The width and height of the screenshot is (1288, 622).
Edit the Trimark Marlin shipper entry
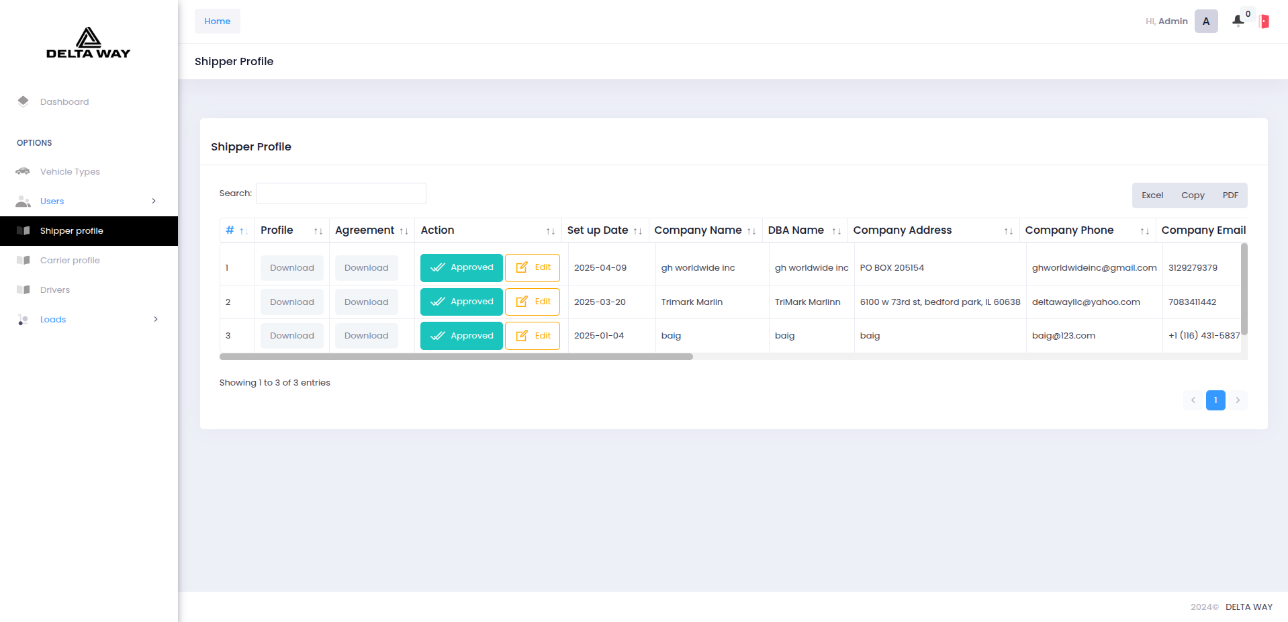click(x=533, y=302)
